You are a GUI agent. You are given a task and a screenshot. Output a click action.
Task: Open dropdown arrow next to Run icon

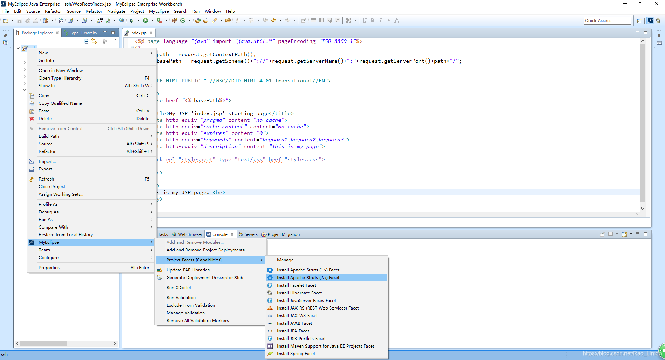(152, 20)
